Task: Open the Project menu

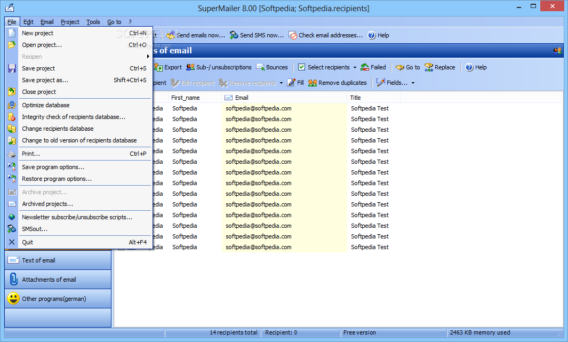Action: 70,22
